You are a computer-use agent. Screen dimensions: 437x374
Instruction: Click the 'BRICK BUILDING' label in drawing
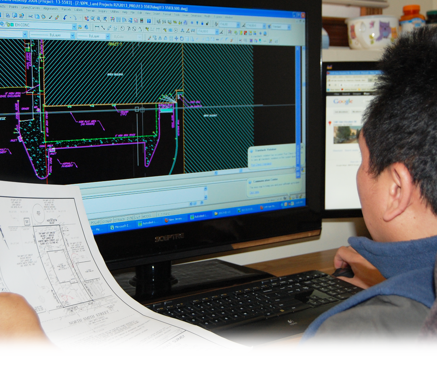tap(115, 75)
